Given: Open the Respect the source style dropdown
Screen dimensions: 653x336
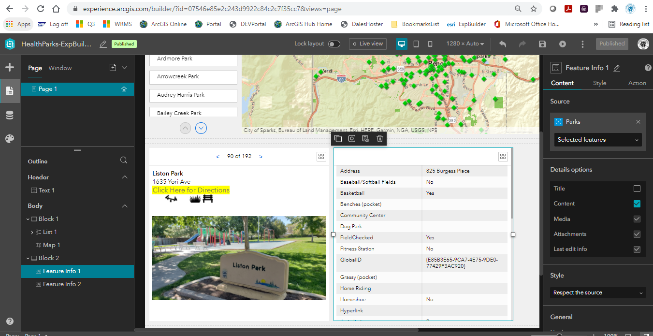Looking at the screenshot, I should click(x=598, y=292).
